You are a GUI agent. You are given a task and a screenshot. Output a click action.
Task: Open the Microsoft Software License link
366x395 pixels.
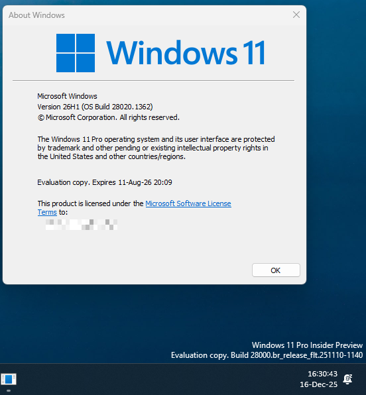[188, 203]
